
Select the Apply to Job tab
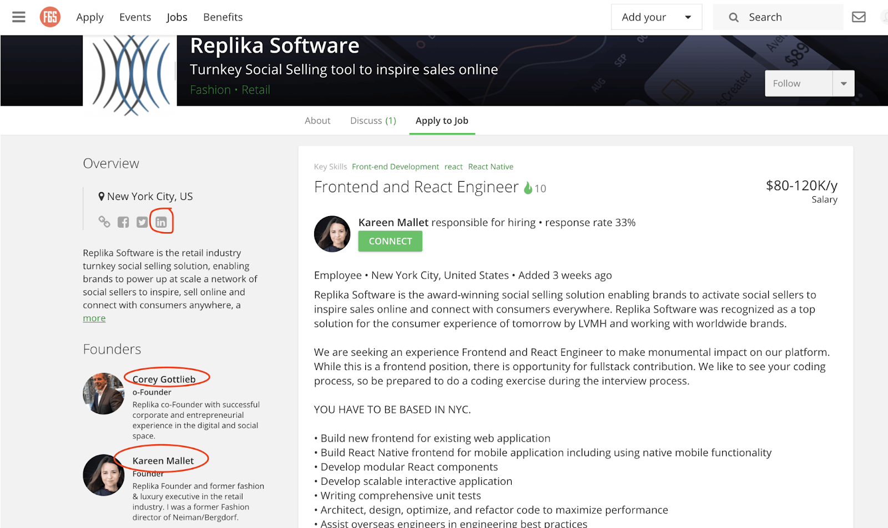click(x=442, y=121)
